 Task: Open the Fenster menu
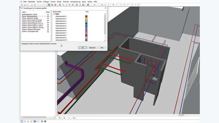tap(90, 2)
